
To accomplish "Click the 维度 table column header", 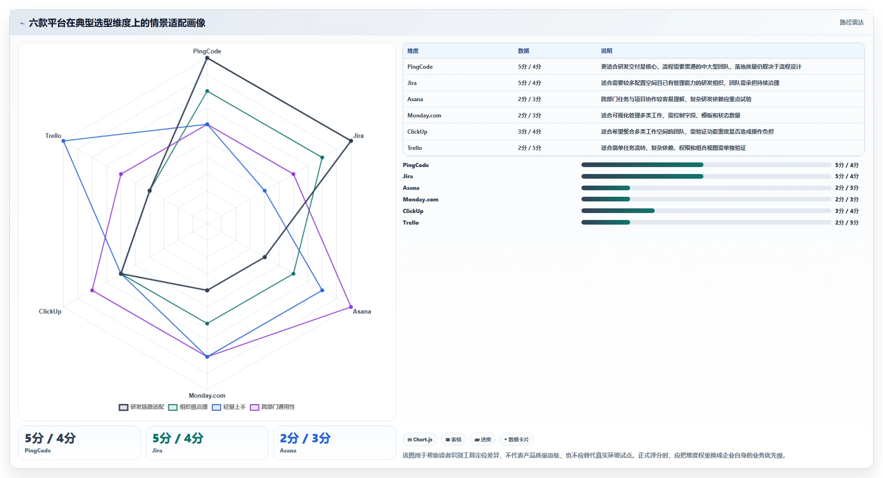I will (413, 51).
